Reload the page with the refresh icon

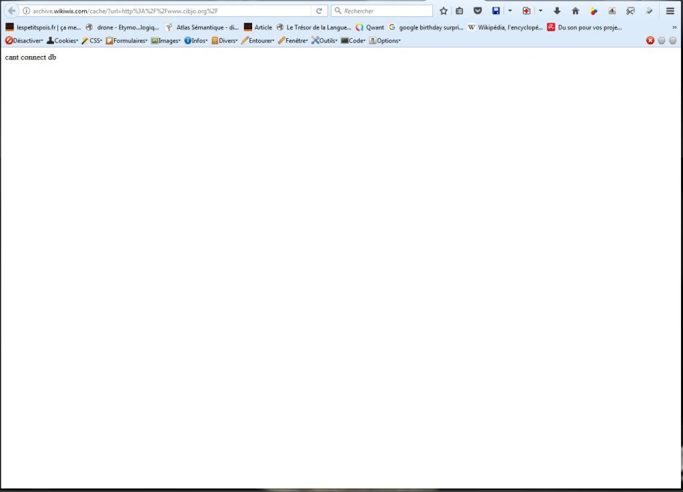319,11
